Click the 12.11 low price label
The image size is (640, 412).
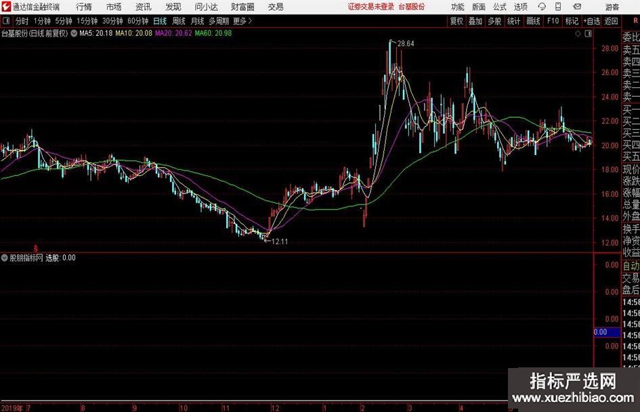pyautogui.click(x=280, y=242)
